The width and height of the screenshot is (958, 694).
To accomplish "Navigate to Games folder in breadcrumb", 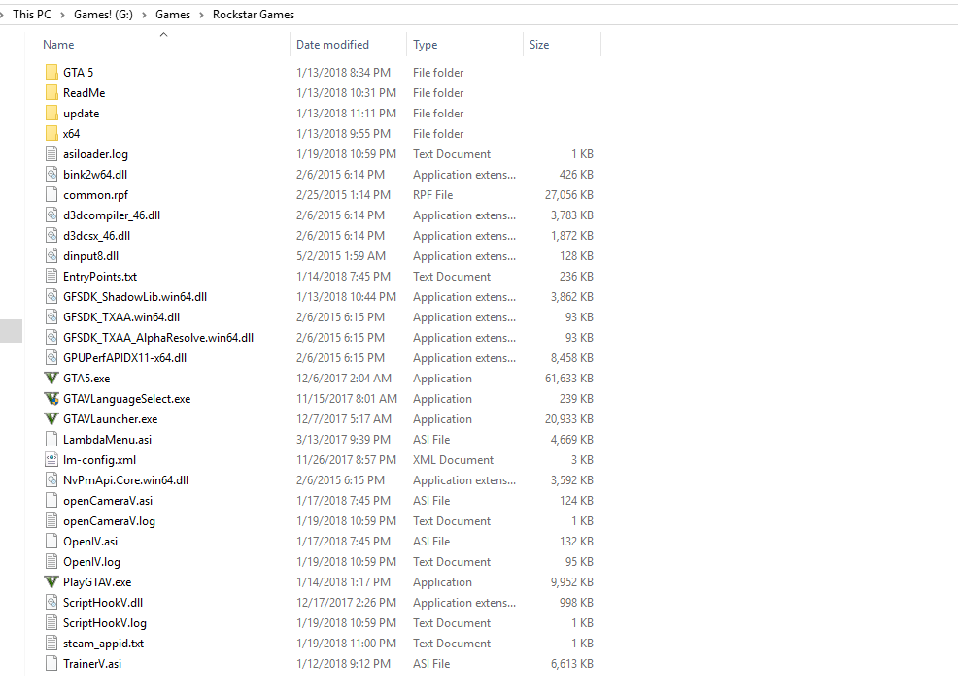I will point(173,14).
